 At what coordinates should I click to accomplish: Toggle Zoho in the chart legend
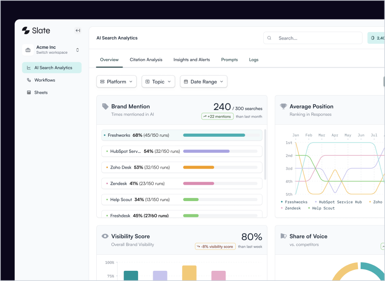click(x=376, y=202)
